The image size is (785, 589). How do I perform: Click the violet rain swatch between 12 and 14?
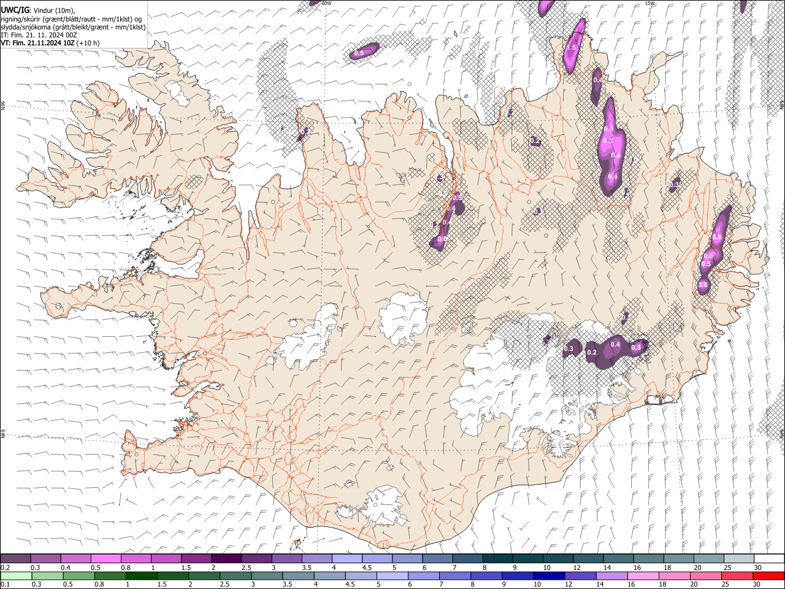click(x=580, y=576)
